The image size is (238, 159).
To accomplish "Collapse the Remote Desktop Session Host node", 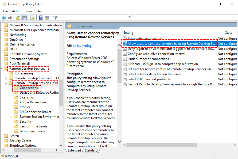I will pos(6,83).
